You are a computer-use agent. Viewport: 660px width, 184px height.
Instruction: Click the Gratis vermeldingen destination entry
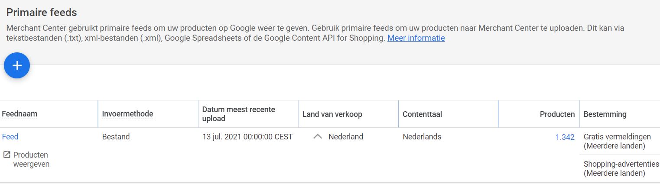(x=617, y=141)
